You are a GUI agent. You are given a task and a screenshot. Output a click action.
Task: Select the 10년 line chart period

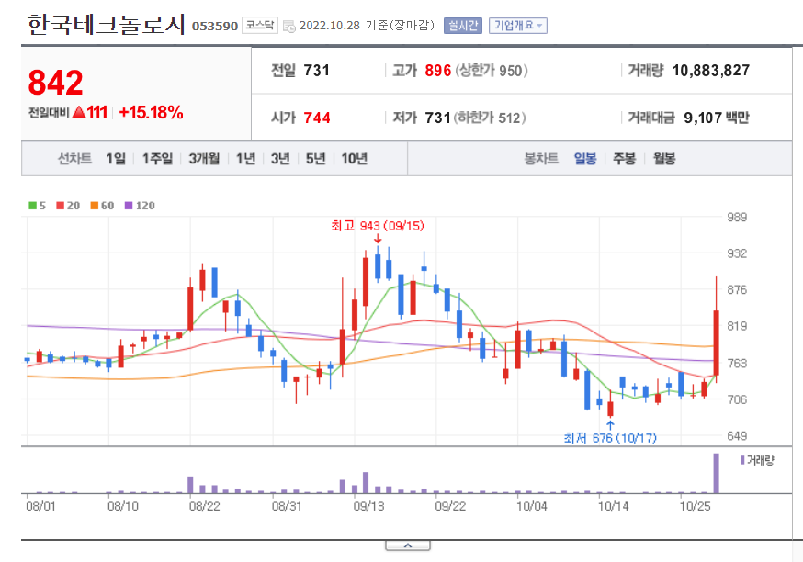coord(355,159)
